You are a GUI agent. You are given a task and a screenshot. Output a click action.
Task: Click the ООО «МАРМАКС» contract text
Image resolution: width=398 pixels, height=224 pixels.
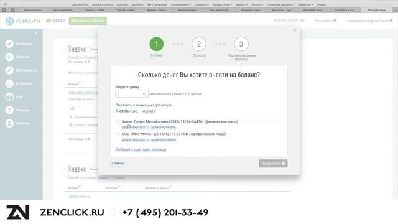tap(174, 134)
